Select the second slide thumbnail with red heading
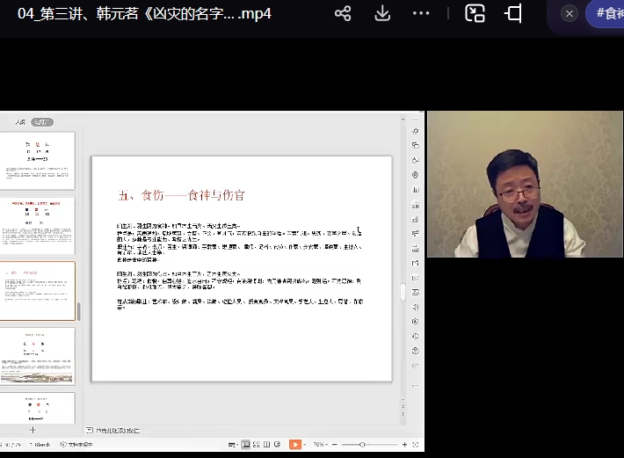Viewport: 624px width, 458px height. coord(37,226)
